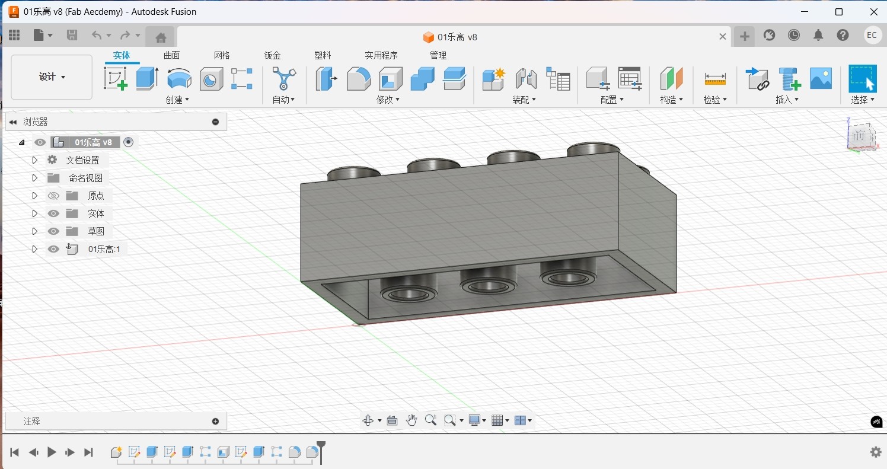Open the data panel grid icon
The width and height of the screenshot is (887, 469).
[14, 36]
